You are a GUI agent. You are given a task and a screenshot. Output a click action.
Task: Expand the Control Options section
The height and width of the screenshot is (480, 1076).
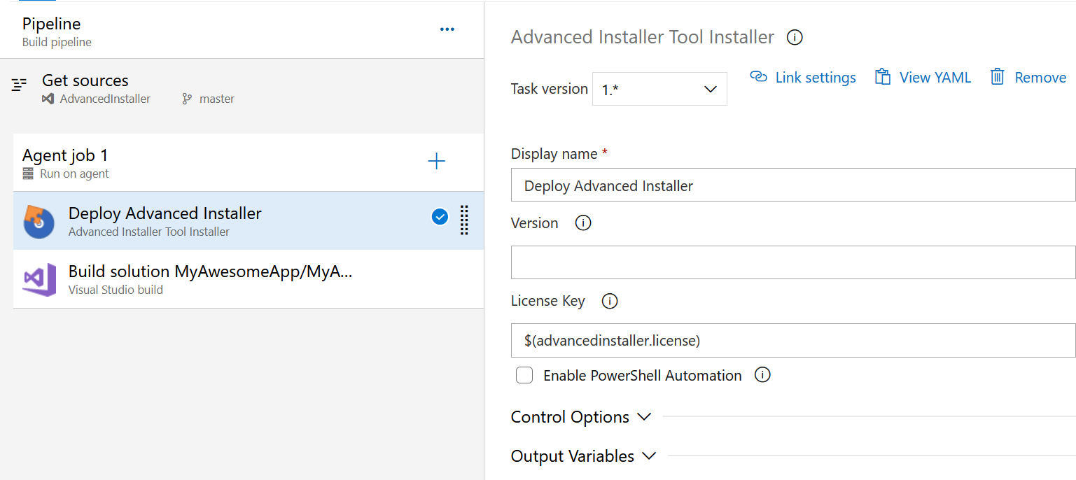click(x=581, y=417)
